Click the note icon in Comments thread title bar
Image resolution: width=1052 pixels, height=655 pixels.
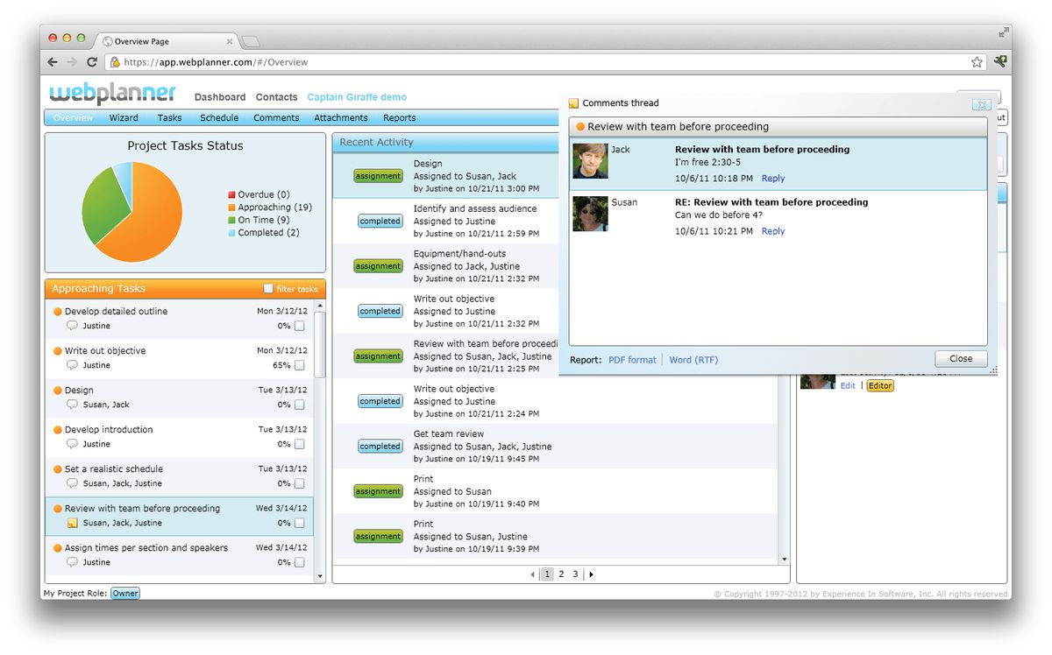coord(575,102)
